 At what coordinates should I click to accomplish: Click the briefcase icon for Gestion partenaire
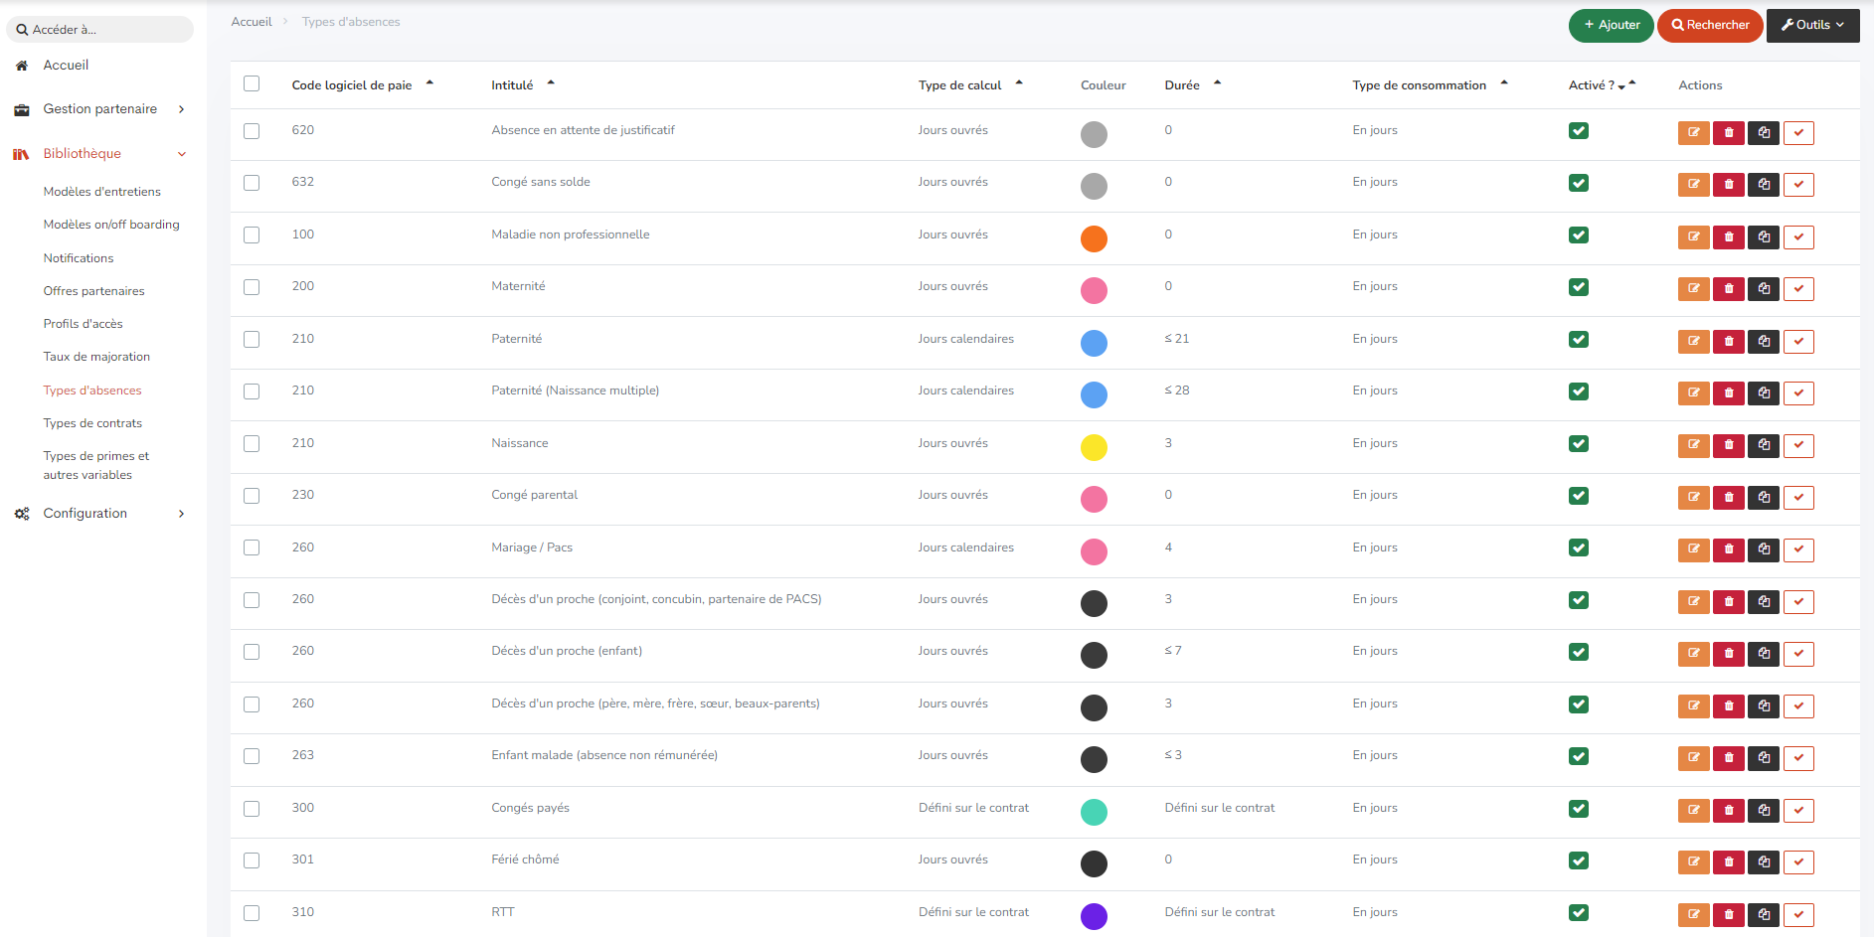[x=22, y=109]
